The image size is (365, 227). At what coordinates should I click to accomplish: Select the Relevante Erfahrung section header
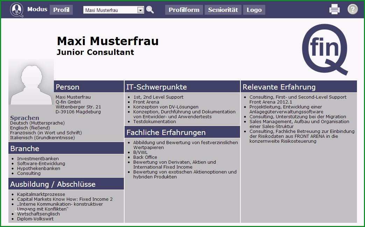click(x=299, y=87)
